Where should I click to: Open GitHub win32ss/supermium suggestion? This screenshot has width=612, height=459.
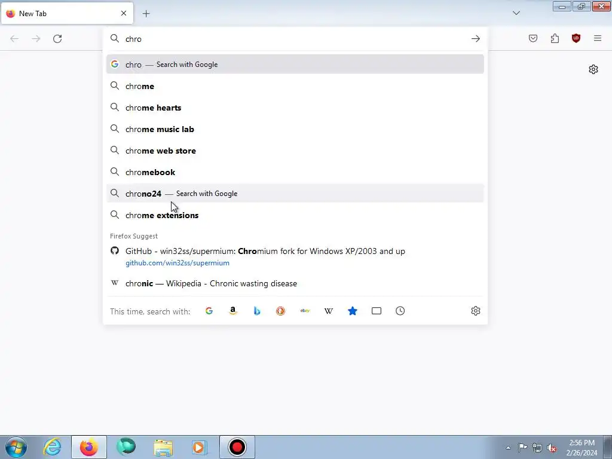(x=295, y=256)
